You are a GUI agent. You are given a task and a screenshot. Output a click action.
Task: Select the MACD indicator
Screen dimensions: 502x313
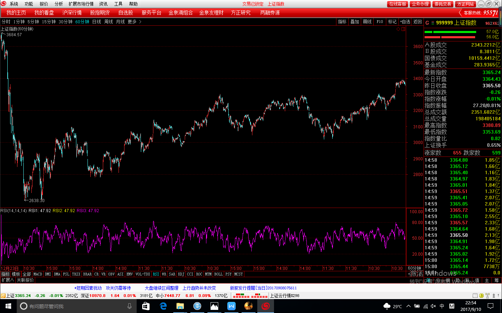[38, 274]
